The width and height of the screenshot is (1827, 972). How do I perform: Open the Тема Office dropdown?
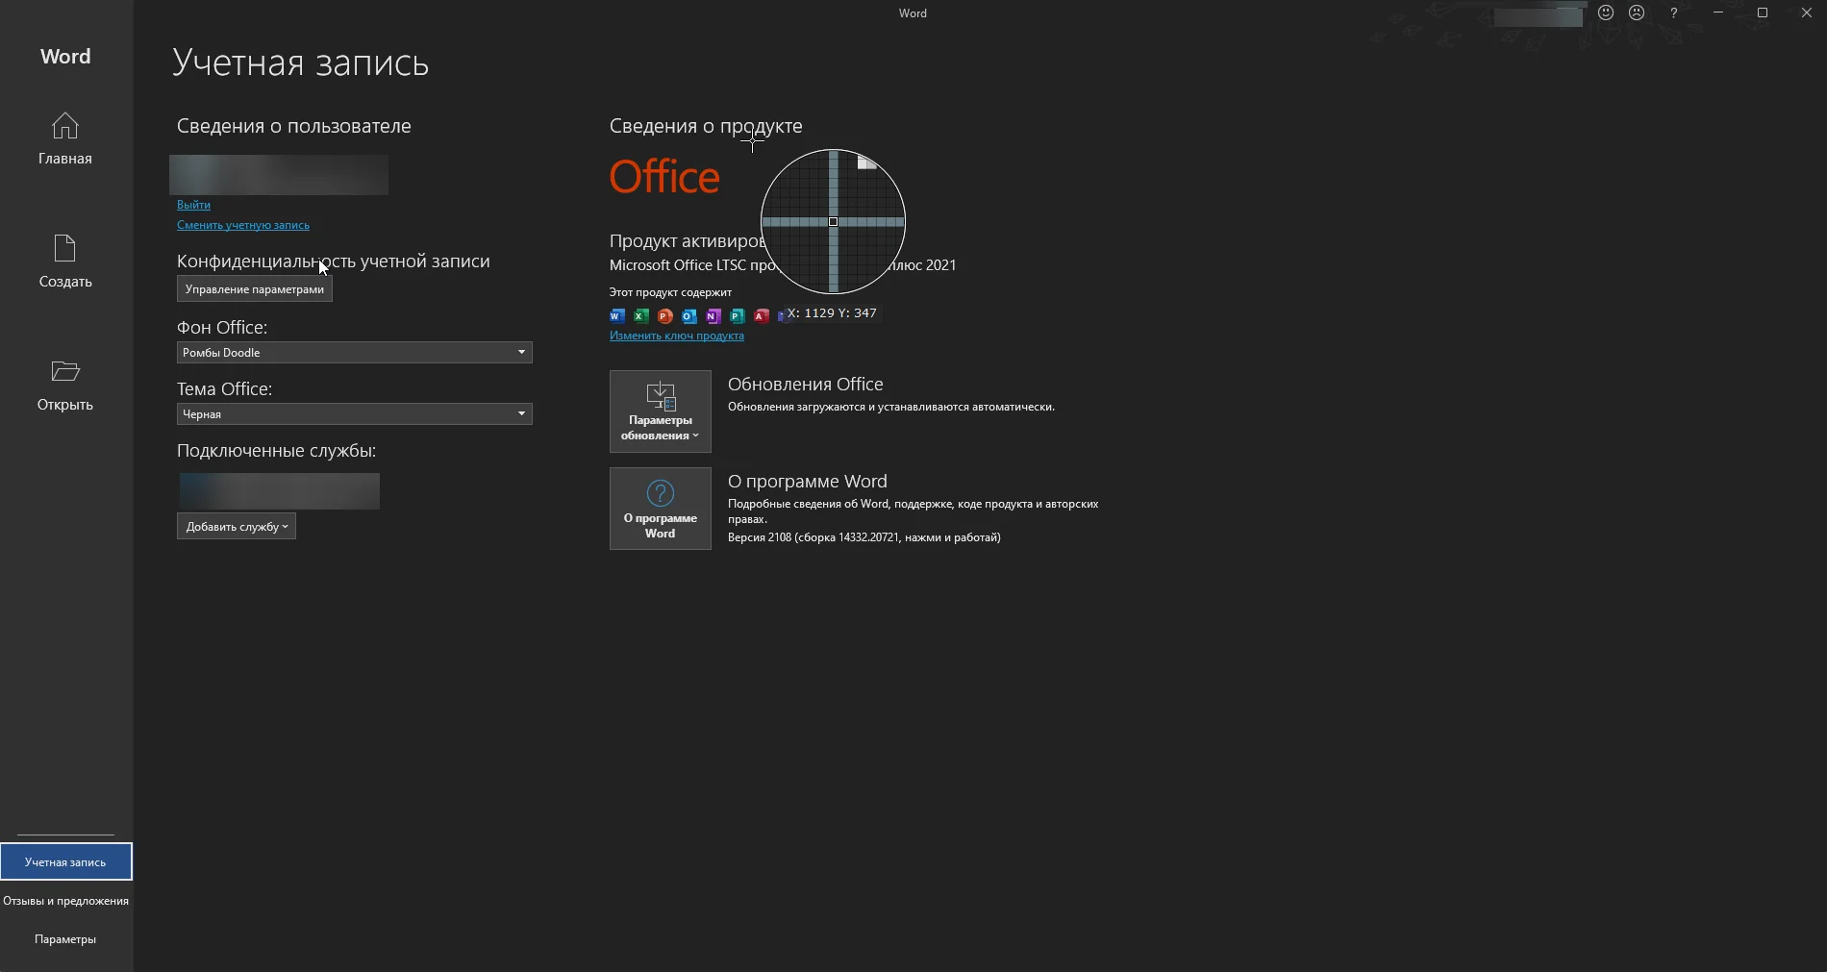[355, 414]
